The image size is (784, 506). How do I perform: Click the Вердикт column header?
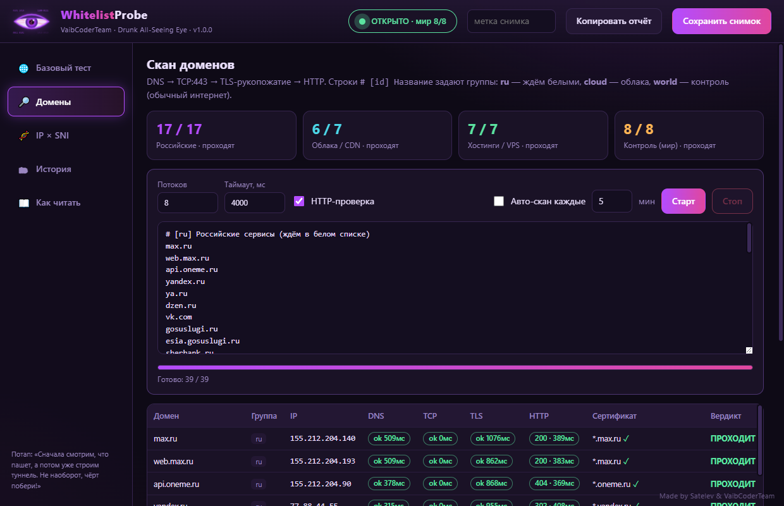pos(726,416)
